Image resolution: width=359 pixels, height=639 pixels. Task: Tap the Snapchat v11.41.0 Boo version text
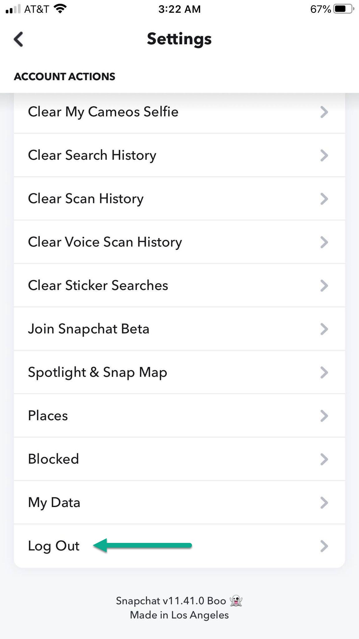click(x=171, y=601)
